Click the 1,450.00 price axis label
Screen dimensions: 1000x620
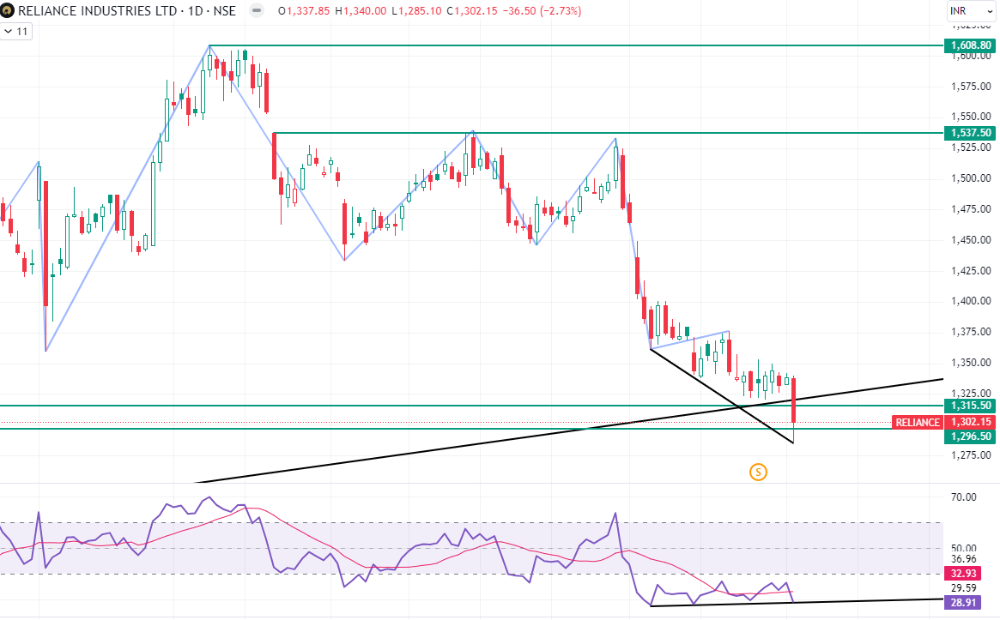tap(971, 239)
